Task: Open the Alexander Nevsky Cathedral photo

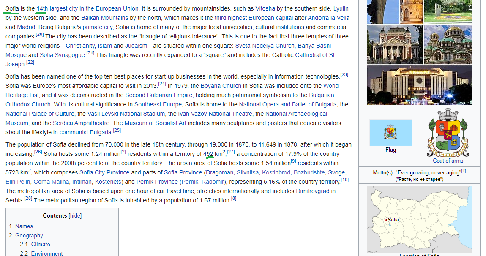Action: tap(448, 44)
